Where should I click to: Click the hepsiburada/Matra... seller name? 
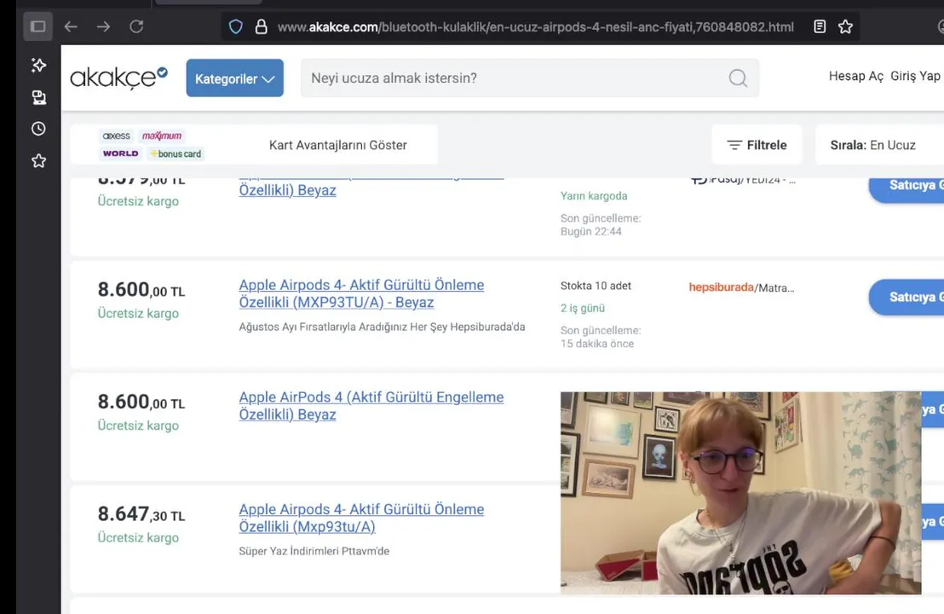pyautogui.click(x=741, y=287)
